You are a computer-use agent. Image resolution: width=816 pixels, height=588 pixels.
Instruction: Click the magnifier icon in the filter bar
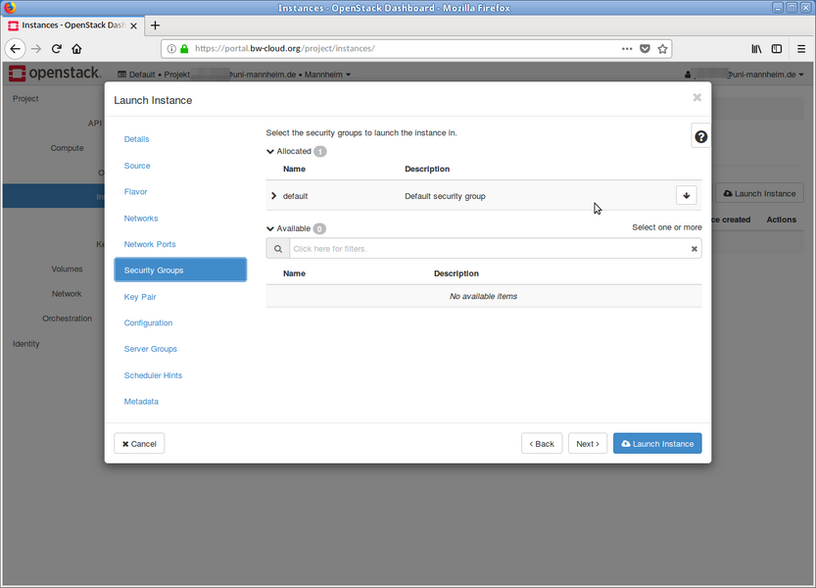point(277,248)
